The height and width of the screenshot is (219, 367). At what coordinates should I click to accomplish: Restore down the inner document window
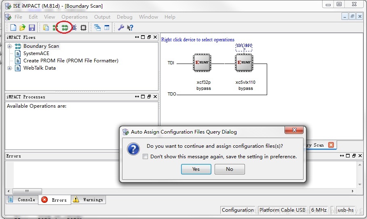352,17
